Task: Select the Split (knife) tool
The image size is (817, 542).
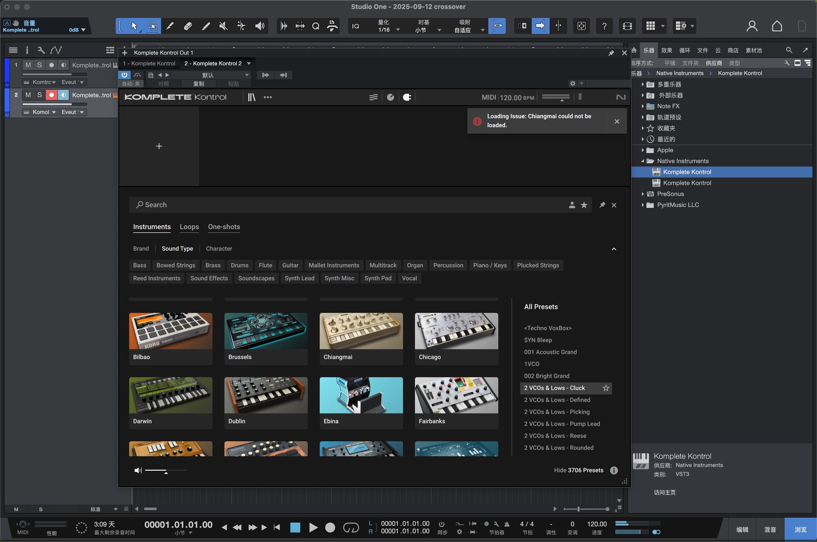Action: tap(170, 26)
